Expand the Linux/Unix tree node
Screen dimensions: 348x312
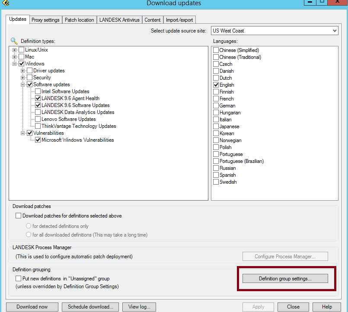click(14, 49)
